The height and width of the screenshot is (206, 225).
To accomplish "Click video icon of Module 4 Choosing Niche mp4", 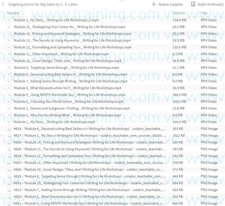I will [x=9, y=102].
